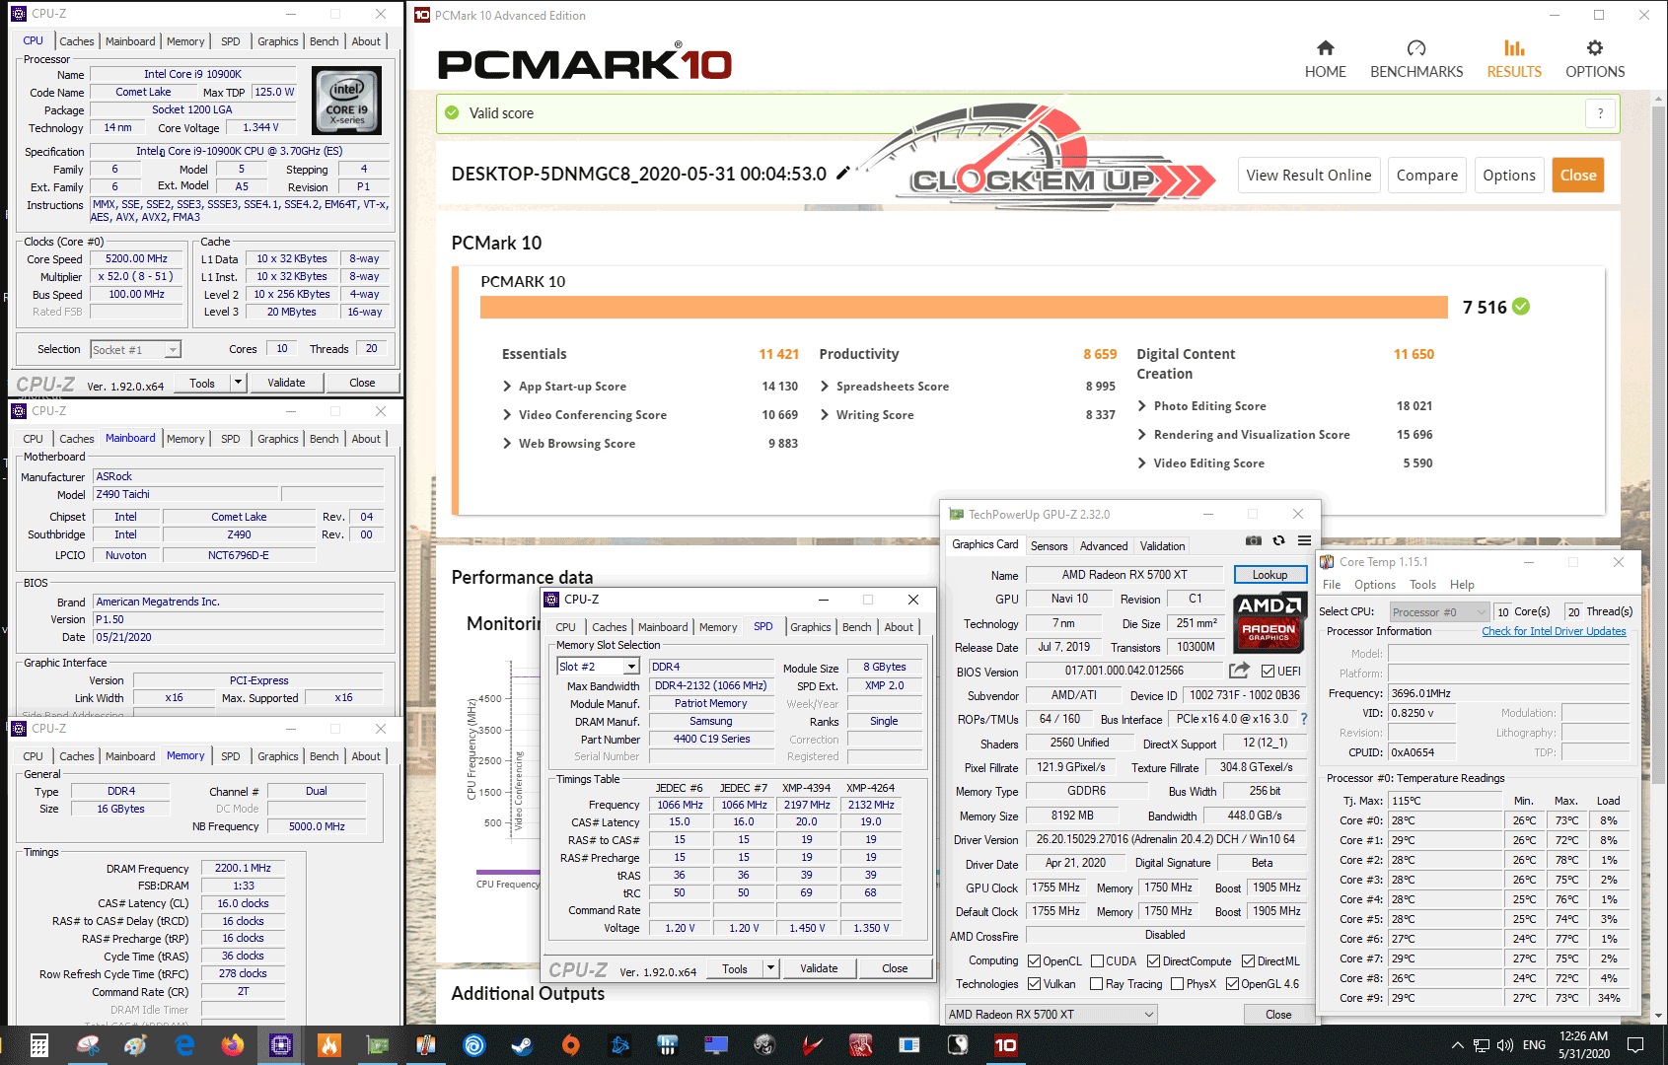Click the orange PCMark 10 score bar
1668x1065 pixels.
[x=963, y=307]
